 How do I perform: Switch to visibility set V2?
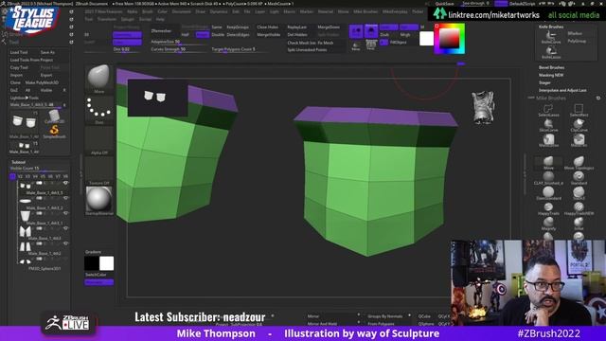coord(20,176)
